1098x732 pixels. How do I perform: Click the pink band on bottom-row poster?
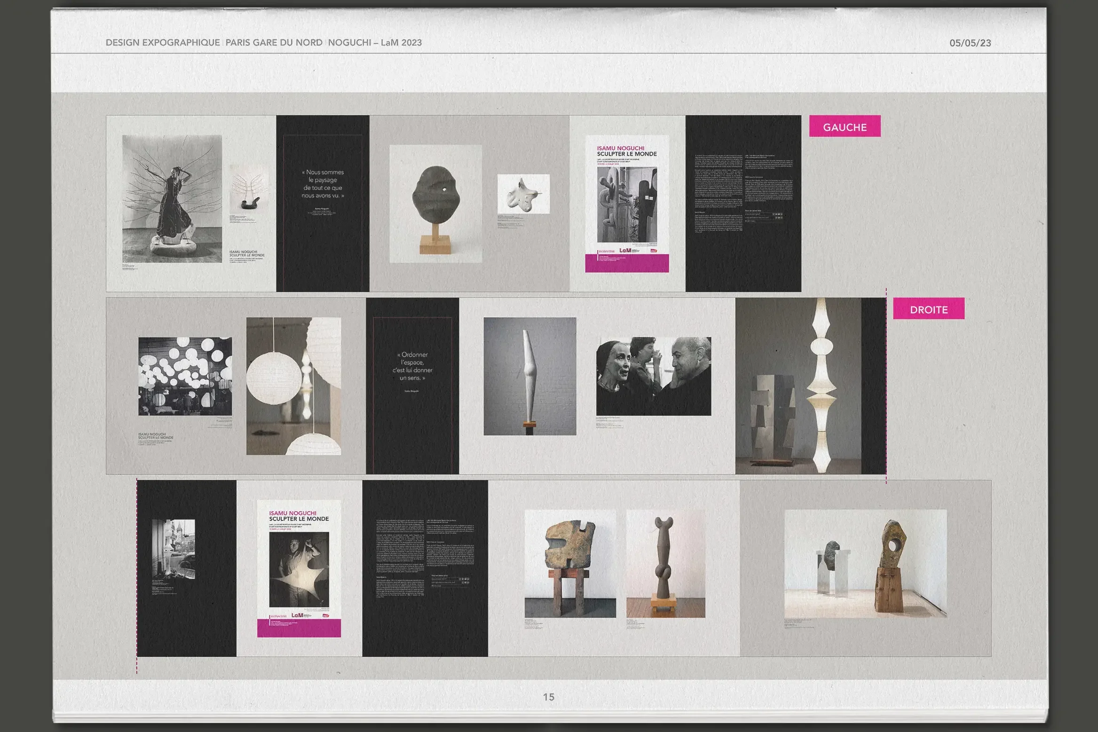(299, 628)
